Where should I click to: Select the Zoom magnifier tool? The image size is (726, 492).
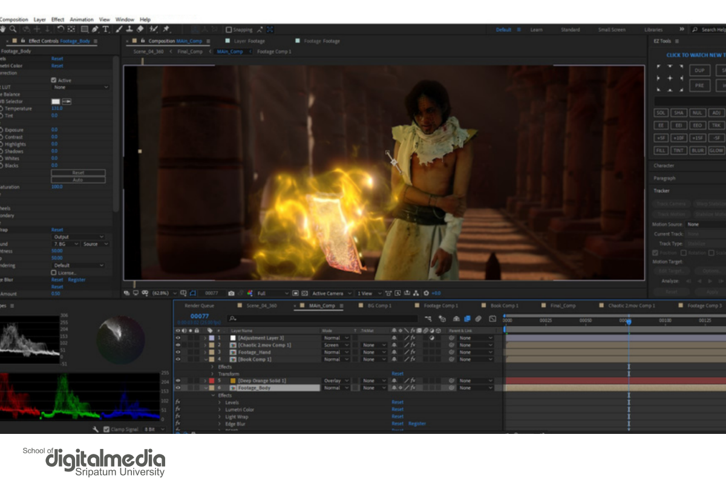pyautogui.click(x=13, y=29)
